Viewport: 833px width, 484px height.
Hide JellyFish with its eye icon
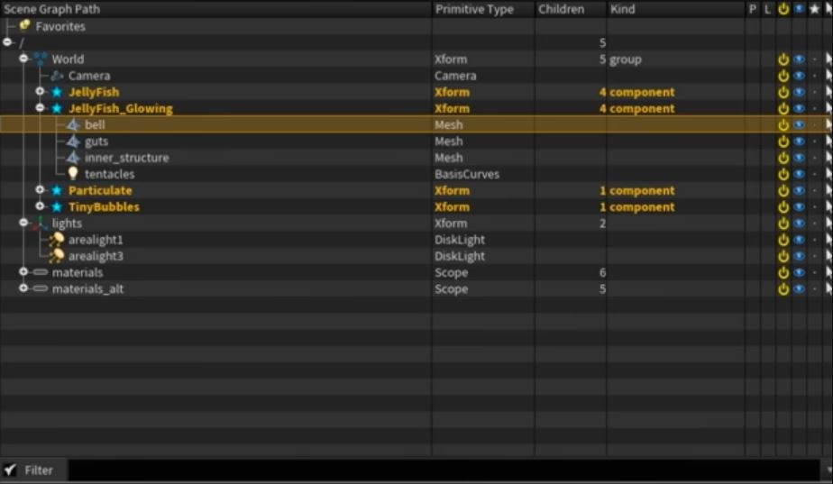(x=799, y=92)
